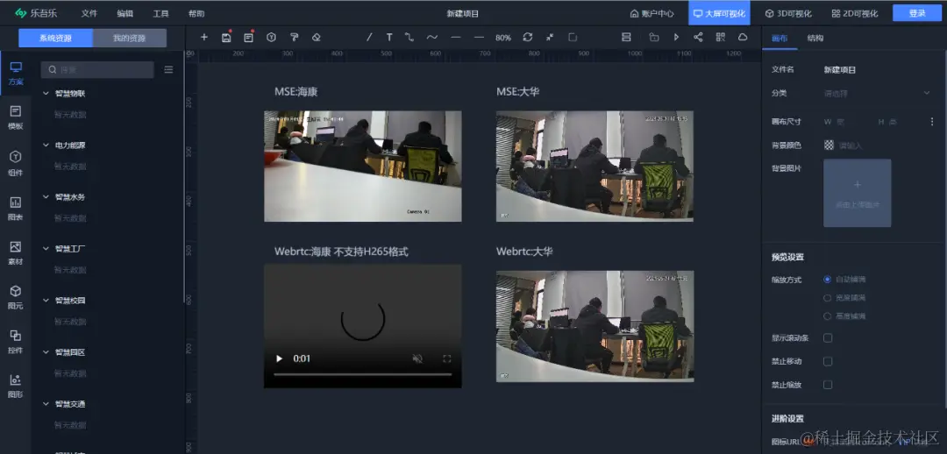Collapse the 智慧园区 category
Viewport: 947px width, 454px height.
click(x=46, y=352)
